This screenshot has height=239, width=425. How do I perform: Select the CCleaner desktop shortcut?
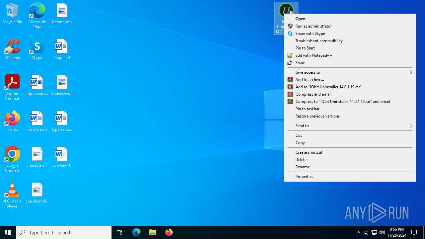pos(12,50)
